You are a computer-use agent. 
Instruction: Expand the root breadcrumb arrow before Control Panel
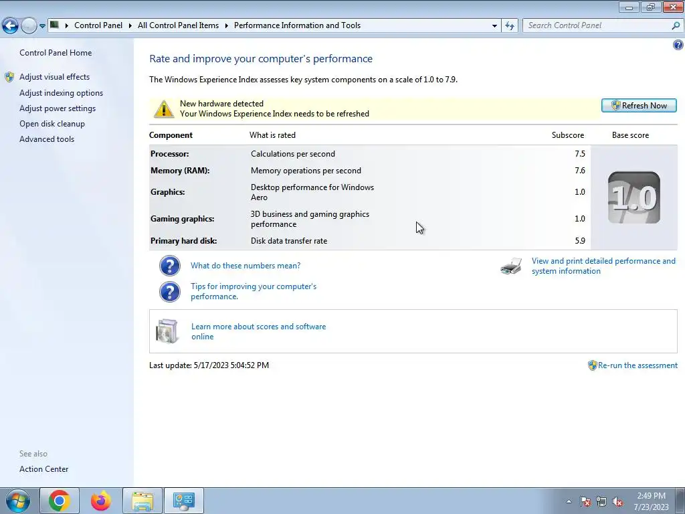coord(67,25)
